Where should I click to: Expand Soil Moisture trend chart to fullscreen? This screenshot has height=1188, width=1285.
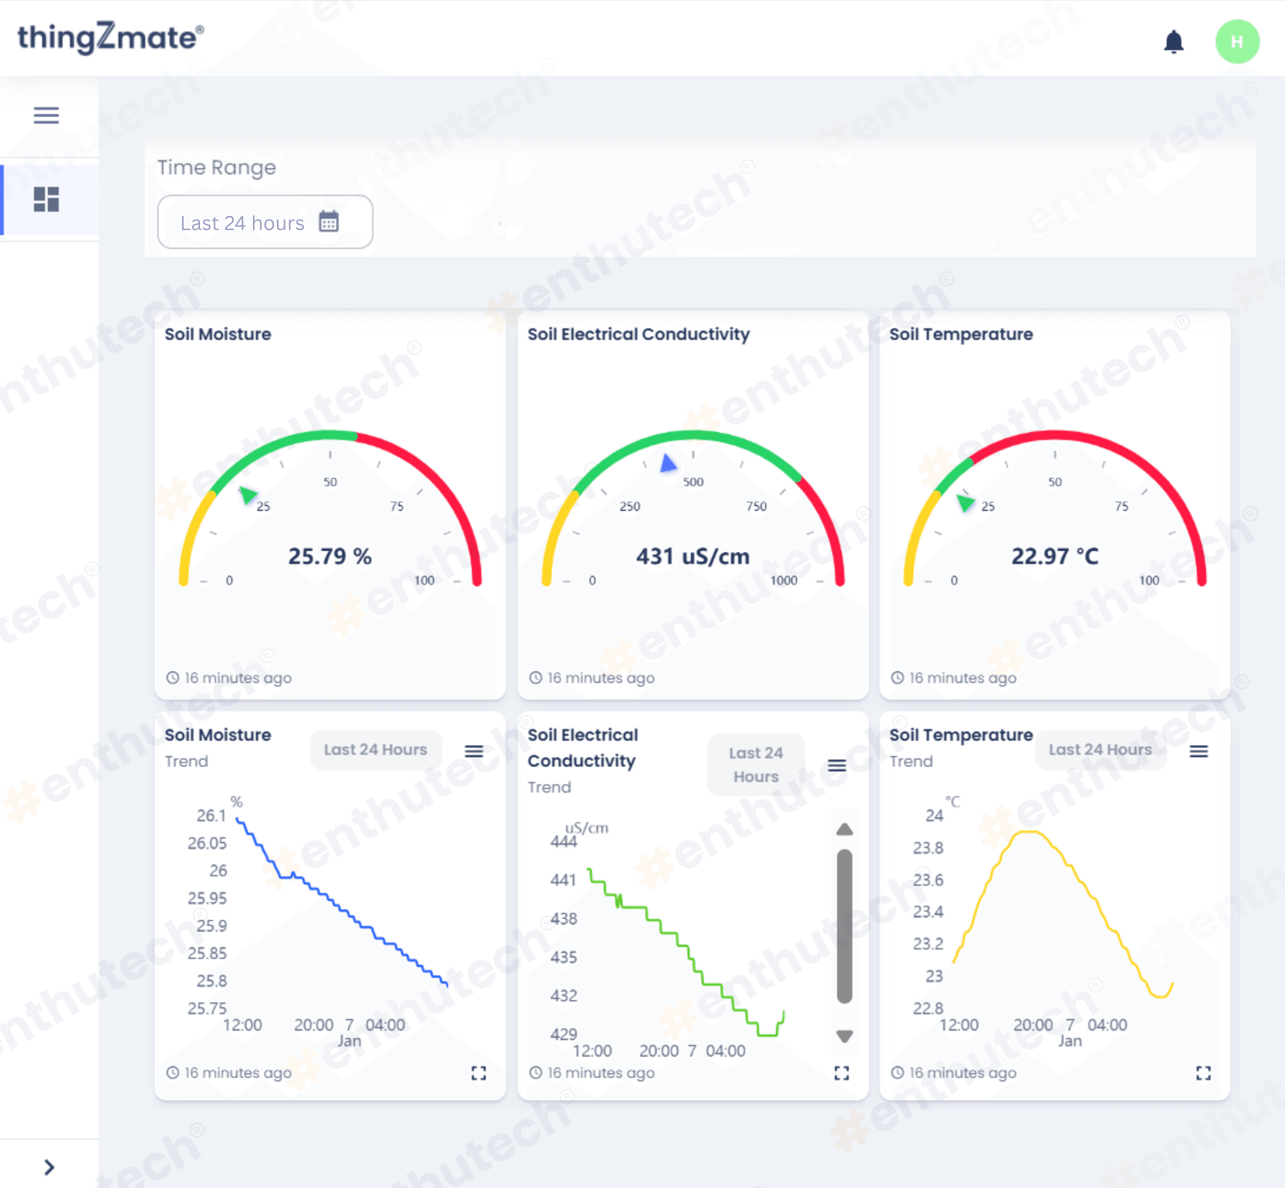pos(478,1073)
